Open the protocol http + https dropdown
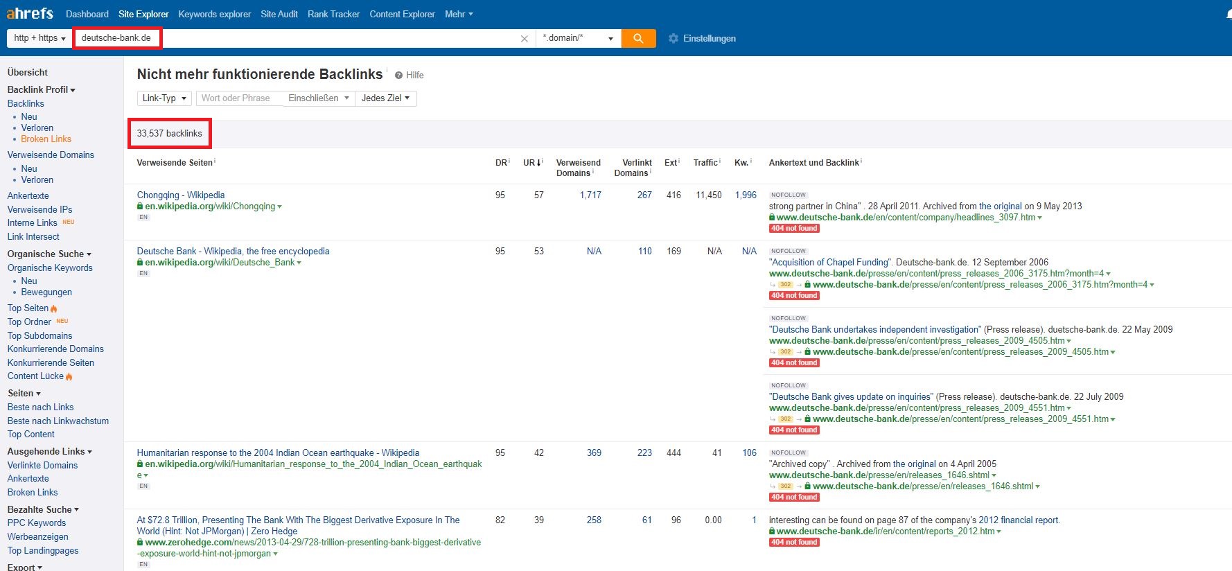This screenshot has height=571, width=1232. click(39, 38)
